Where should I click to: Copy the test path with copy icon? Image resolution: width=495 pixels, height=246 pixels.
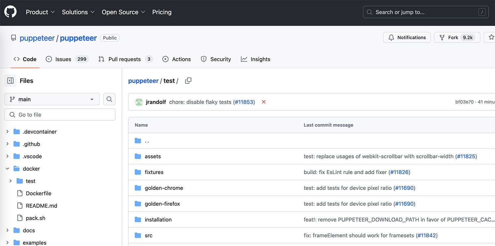(x=188, y=81)
